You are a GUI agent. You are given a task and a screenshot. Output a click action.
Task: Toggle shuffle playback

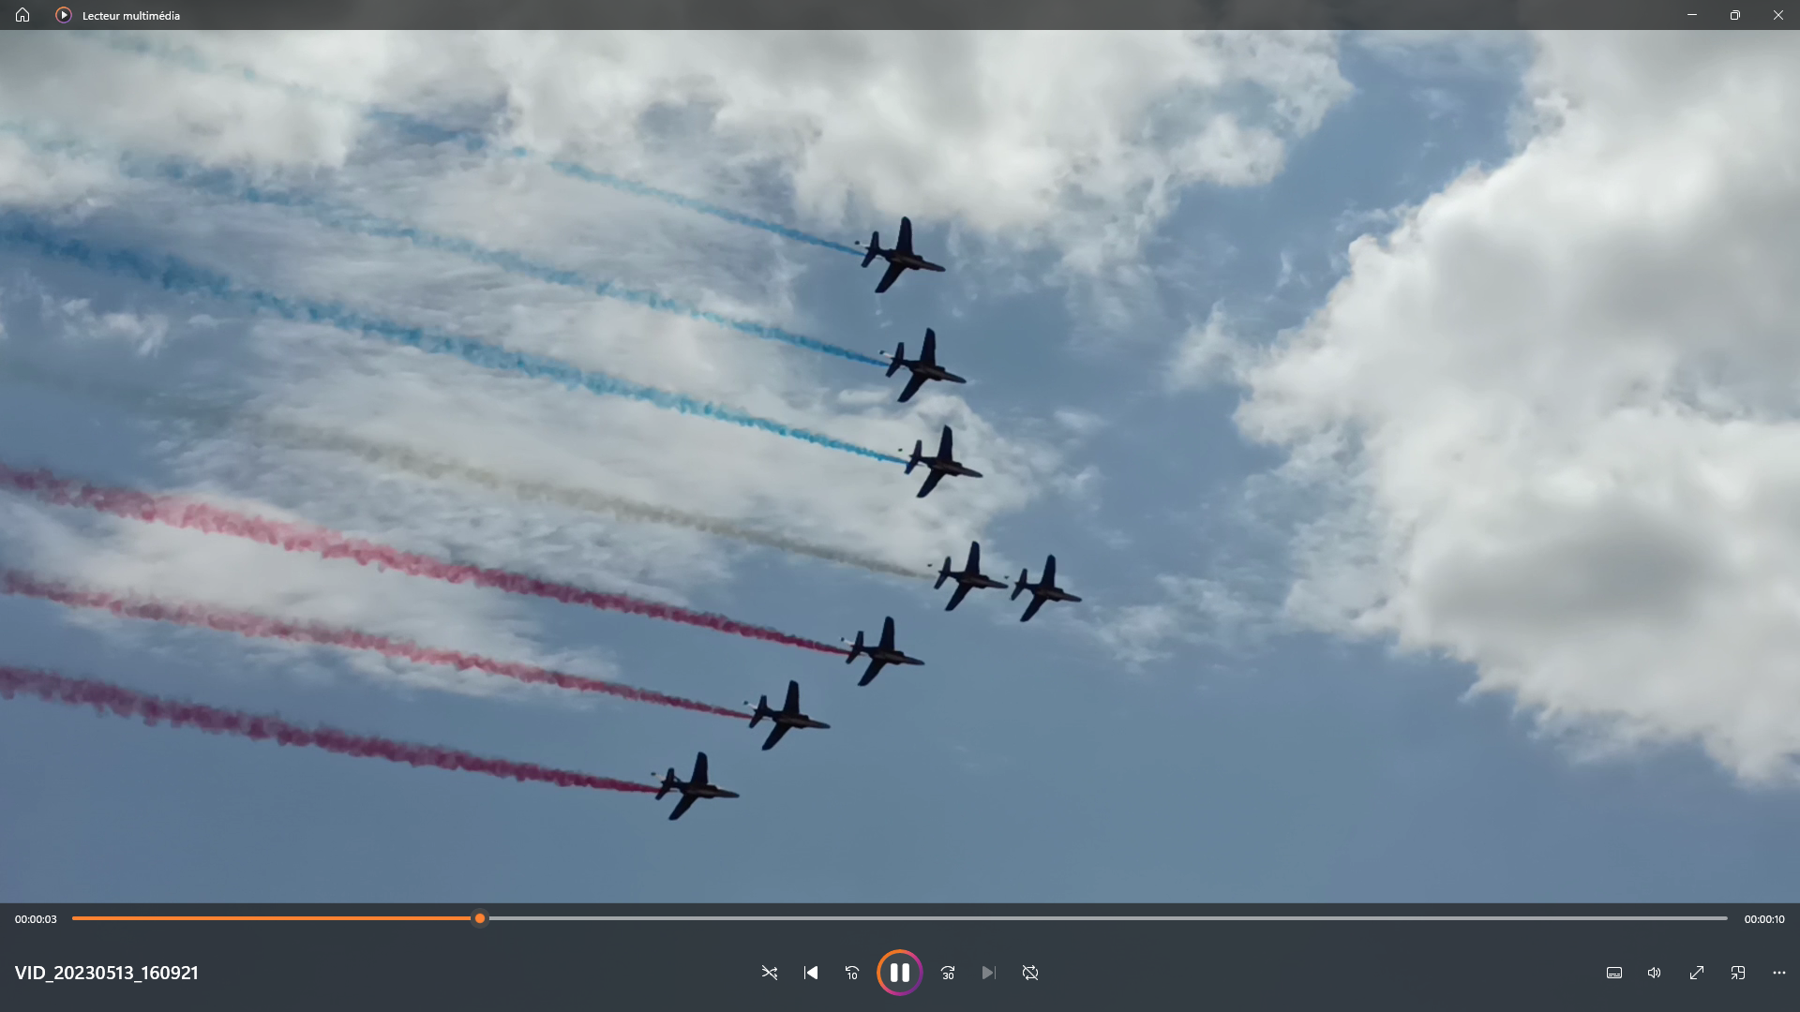770,973
